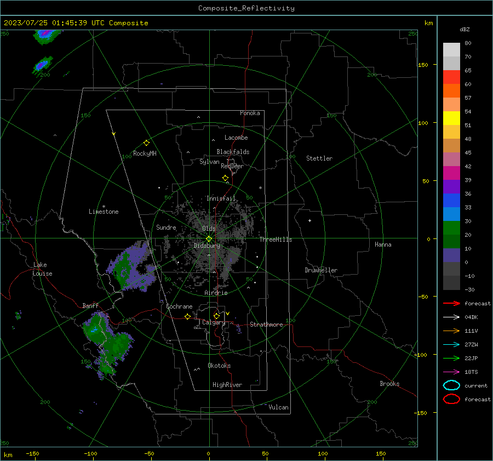Pick the magenta 39-42 dBZ swatch
The height and width of the screenshot is (461, 493).
451,173
